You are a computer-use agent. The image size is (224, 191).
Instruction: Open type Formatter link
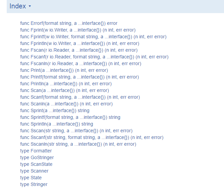tap(36, 151)
